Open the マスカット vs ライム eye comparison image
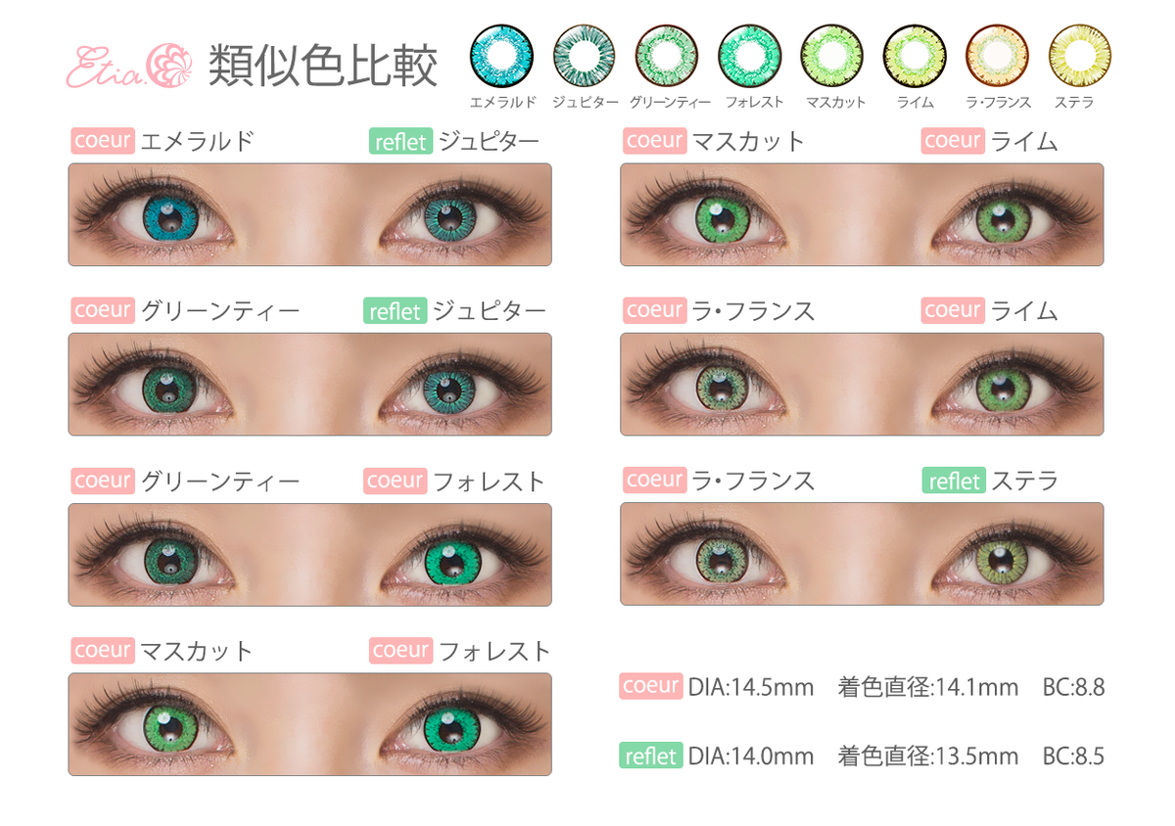Screen dimensions: 1175x826 coord(862,214)
